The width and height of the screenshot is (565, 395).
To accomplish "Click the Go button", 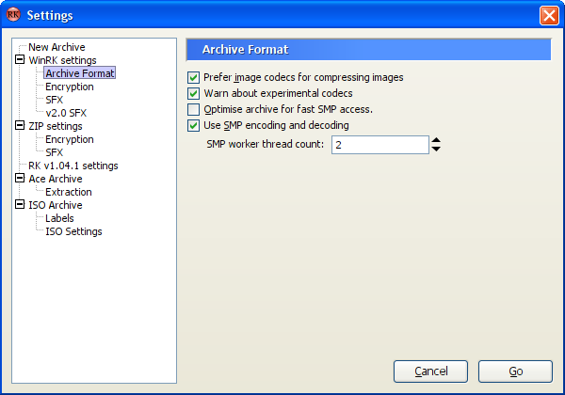I will coord(515,371).
